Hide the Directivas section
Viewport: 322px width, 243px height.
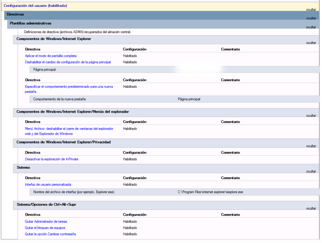point(311,18)
